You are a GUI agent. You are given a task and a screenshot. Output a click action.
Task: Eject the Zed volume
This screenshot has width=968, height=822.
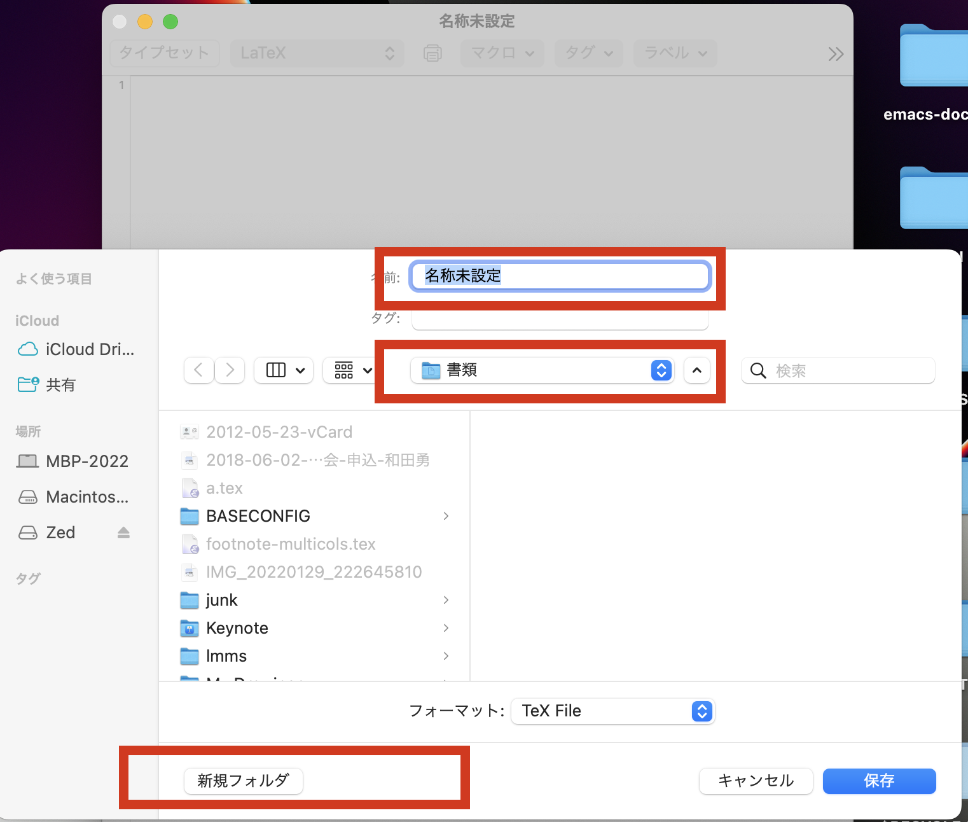[x=123, y=533]
